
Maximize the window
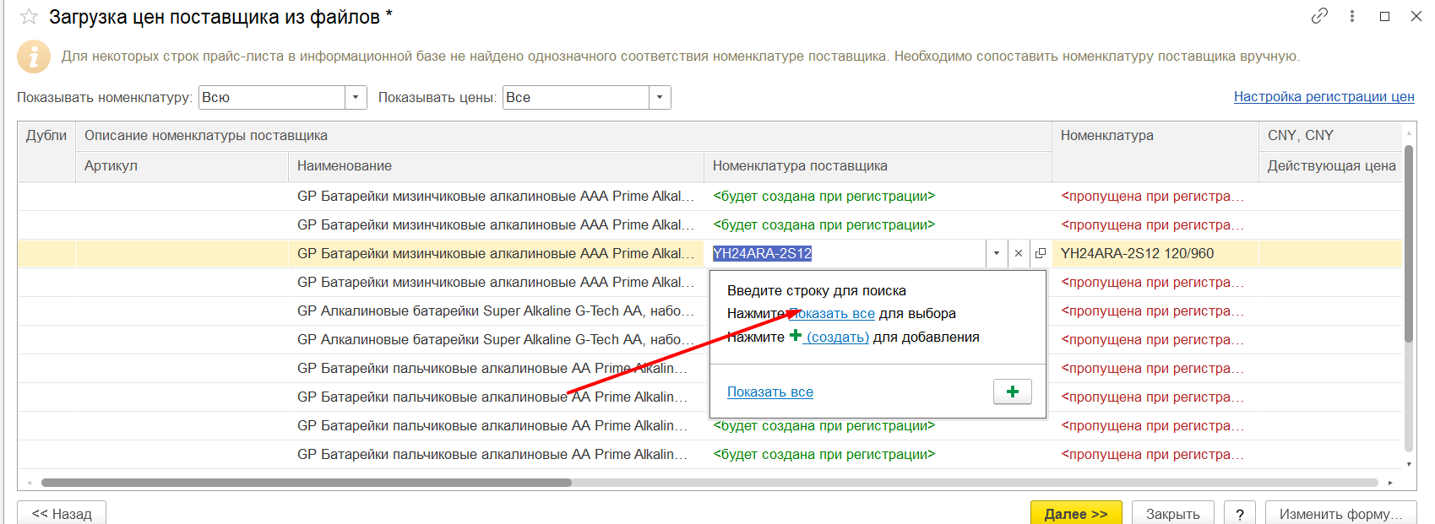pos(1385,16)
